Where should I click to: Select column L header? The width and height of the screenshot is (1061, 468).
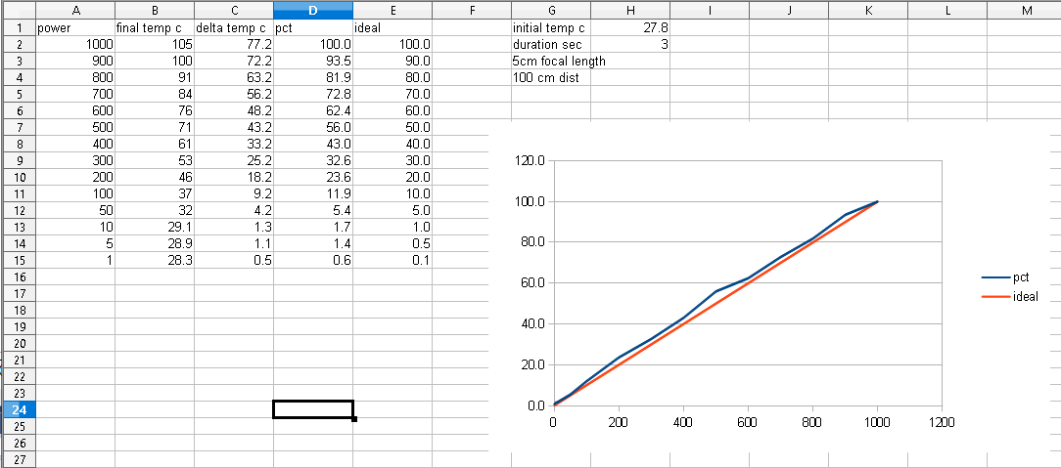[x=946, y=10]
